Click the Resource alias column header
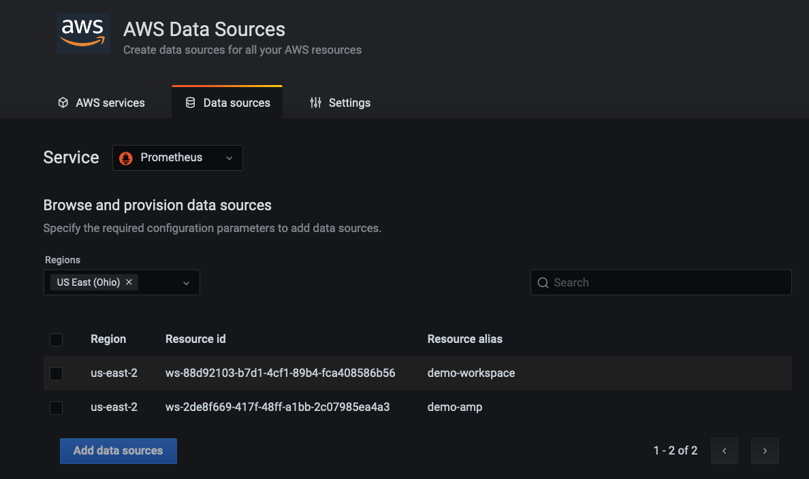809x479 pixels. tap(465, 339)
